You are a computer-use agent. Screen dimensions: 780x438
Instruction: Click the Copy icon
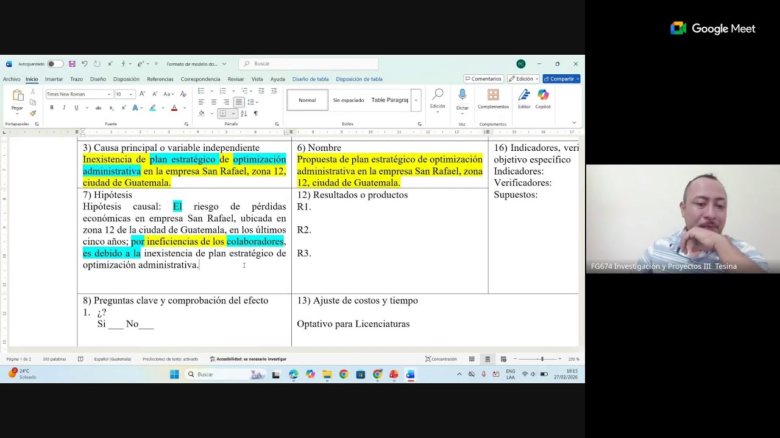coord(33,102)
